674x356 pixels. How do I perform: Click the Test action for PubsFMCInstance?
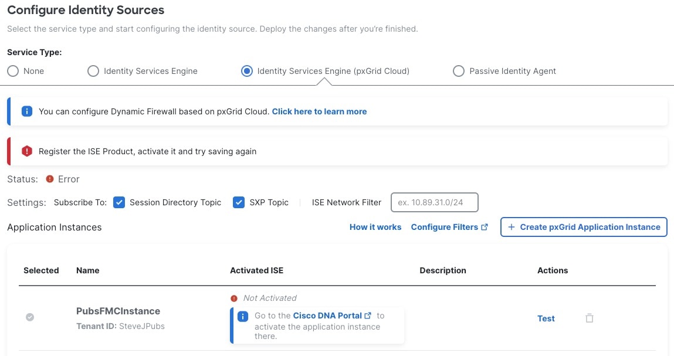(546, 318)
